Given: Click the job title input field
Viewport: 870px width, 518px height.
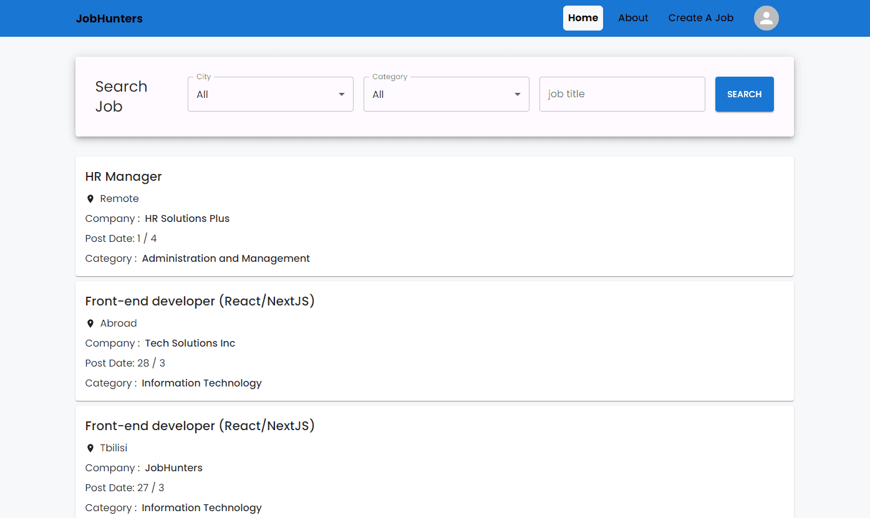Looking at the screenshot, I should [x=621, y=94].
